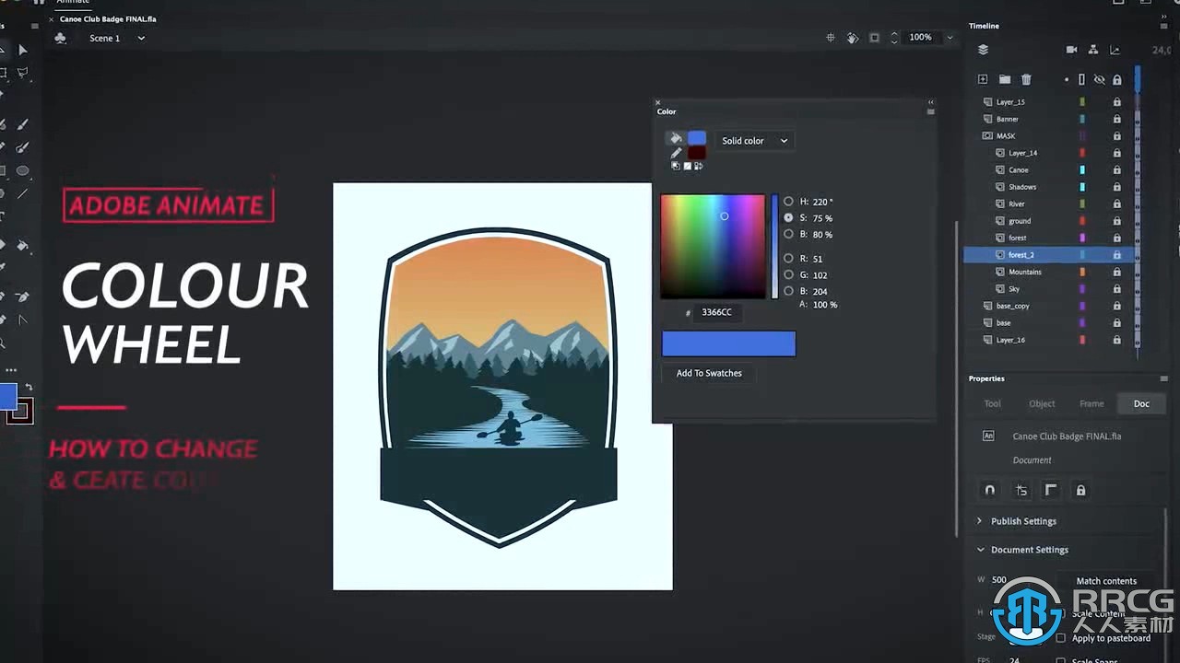Select the Banner layer
Viewport: 1180px width, 663px height.
(1049, 119)
